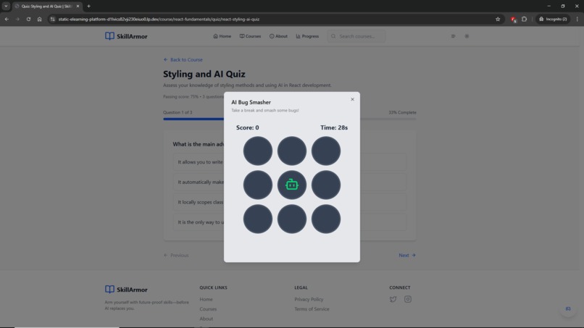
Task: Open the browser extensions puzzle icon
Action: tap(524, 19)
